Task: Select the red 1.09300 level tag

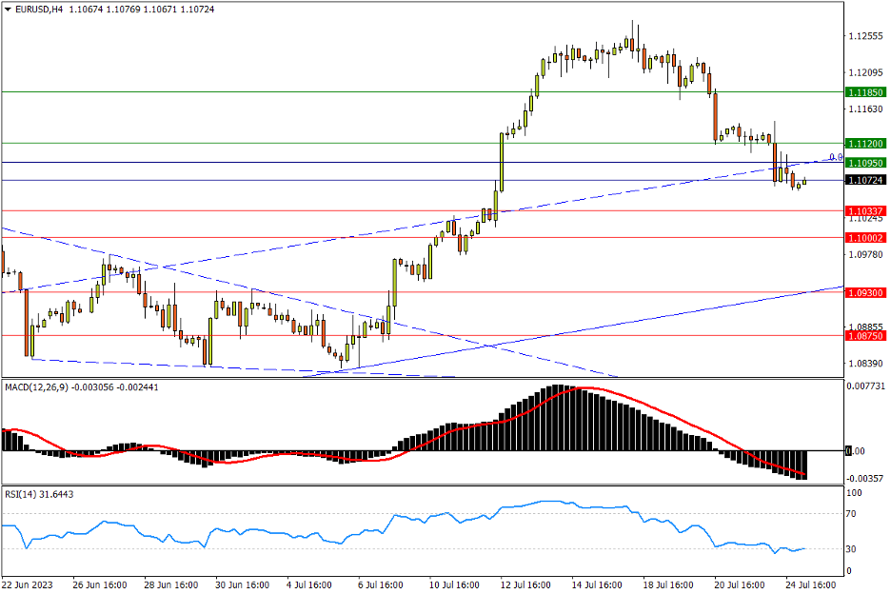Action: (865, 293)
